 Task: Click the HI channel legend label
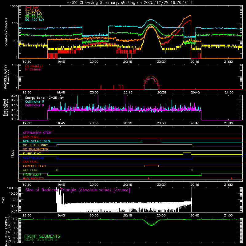click(x=33, y=69)
